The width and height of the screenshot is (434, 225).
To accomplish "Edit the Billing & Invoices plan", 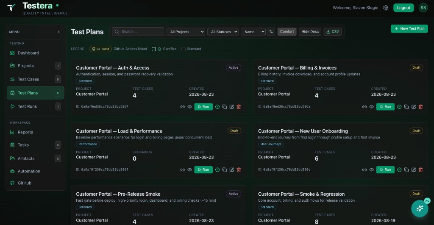I will point(414,107).
